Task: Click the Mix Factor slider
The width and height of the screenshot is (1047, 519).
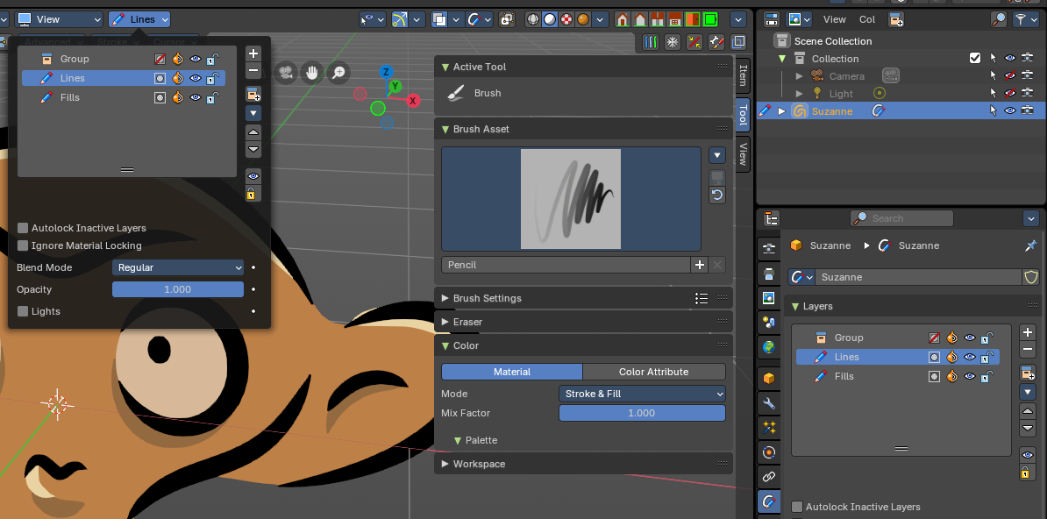Action: 642,413
